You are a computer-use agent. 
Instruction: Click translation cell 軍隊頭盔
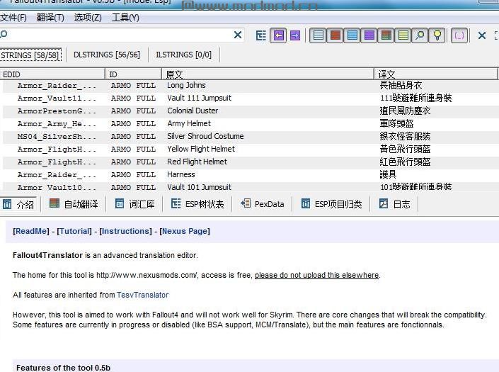396,123
